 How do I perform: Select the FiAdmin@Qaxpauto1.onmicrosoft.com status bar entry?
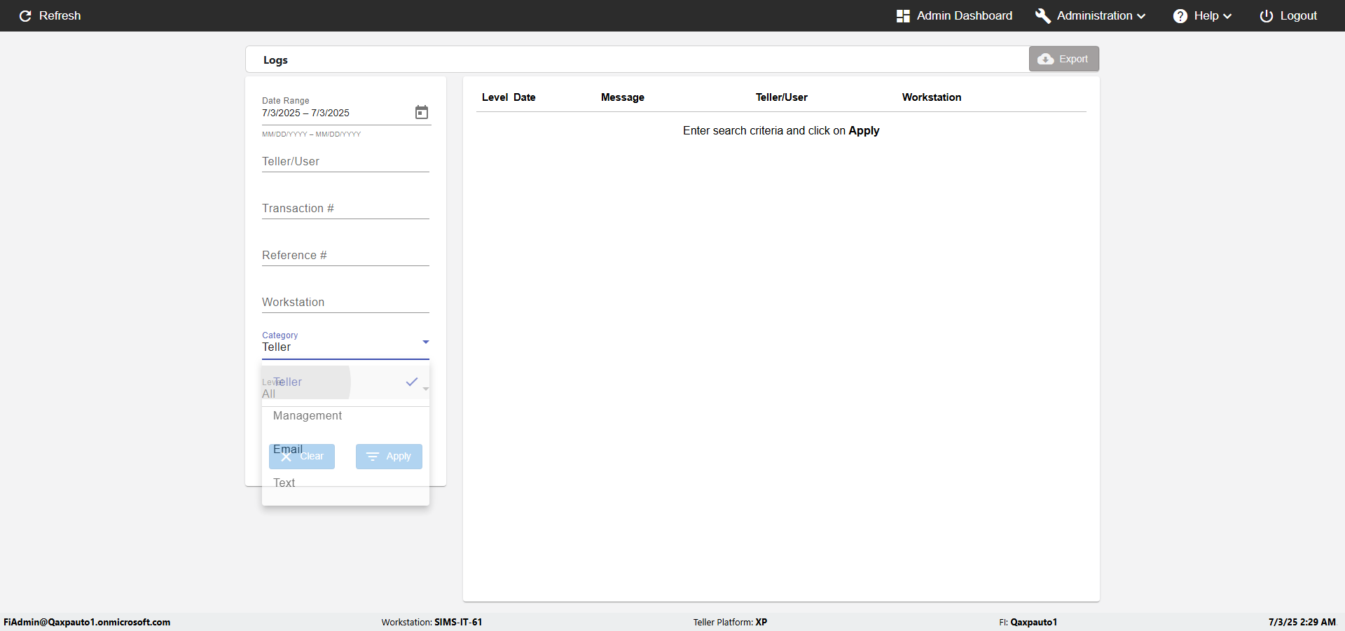click(87, 622)
